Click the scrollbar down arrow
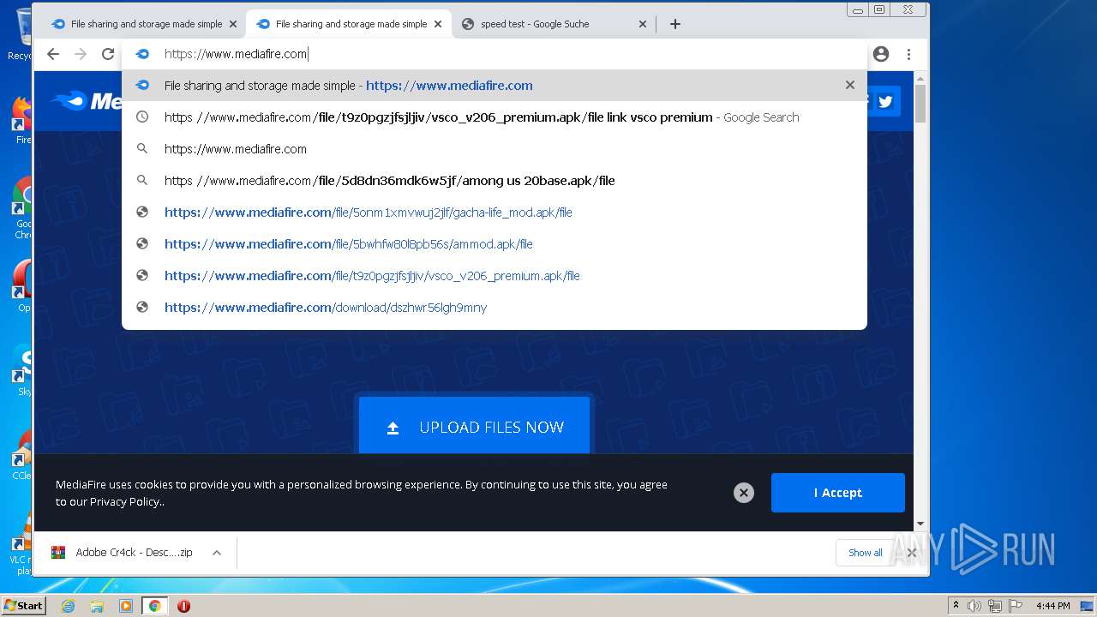1097x617 pixels. (920, 524)
